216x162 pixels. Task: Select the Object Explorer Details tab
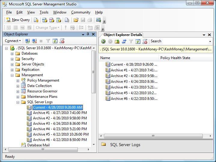(123, 35)
